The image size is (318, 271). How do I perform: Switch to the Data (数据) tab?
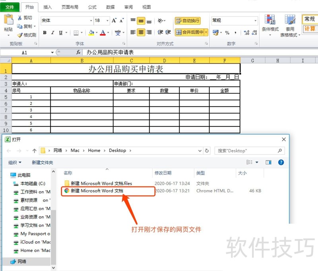pyautogui.click(x=111, y=7)
